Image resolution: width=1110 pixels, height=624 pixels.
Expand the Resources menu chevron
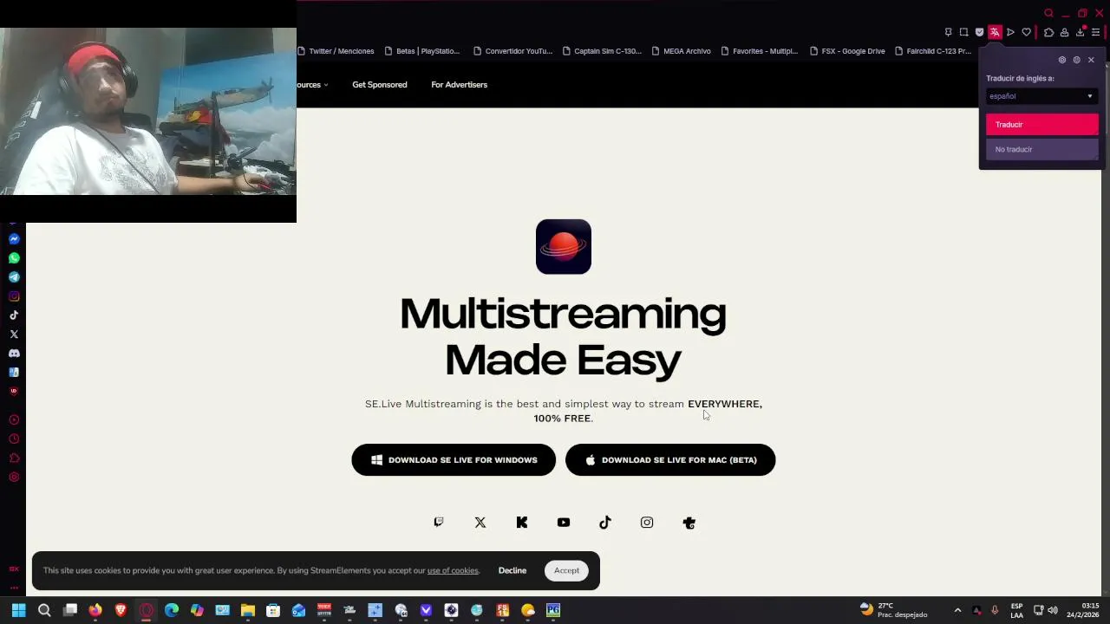(x=326, y=85)
